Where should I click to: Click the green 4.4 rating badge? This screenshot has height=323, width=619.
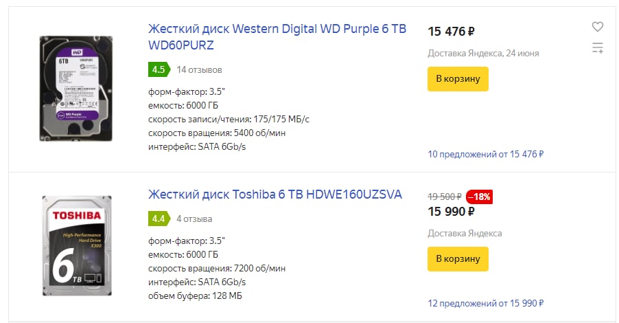tap(159, 219)
